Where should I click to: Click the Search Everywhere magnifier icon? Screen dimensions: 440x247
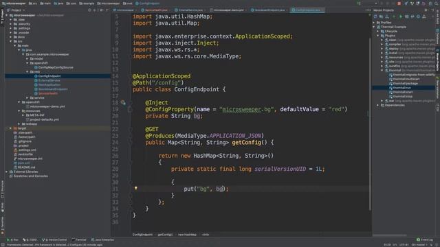pos(437,3)
